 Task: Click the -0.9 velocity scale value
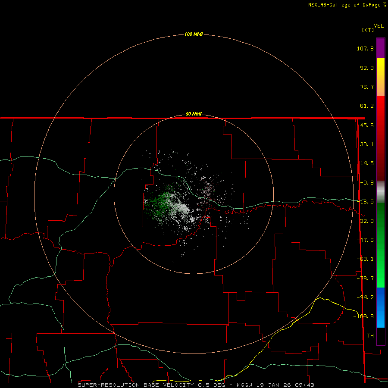point(367,183)
